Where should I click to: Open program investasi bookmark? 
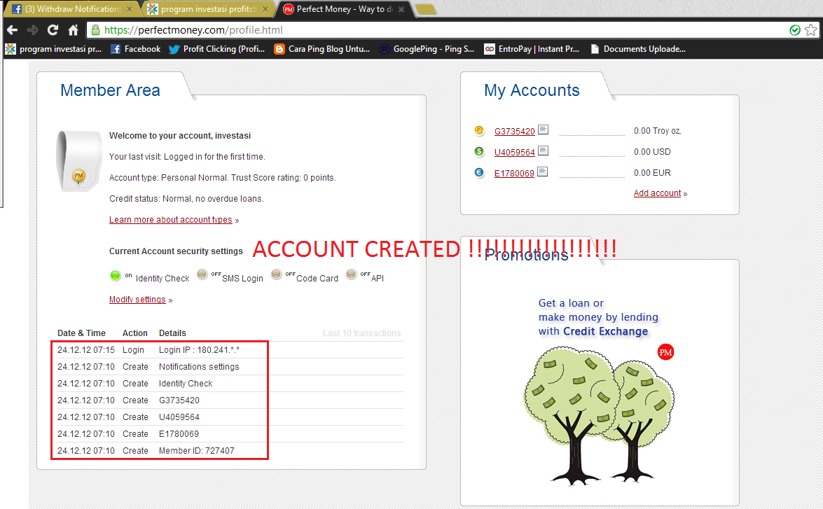point(53,49)
